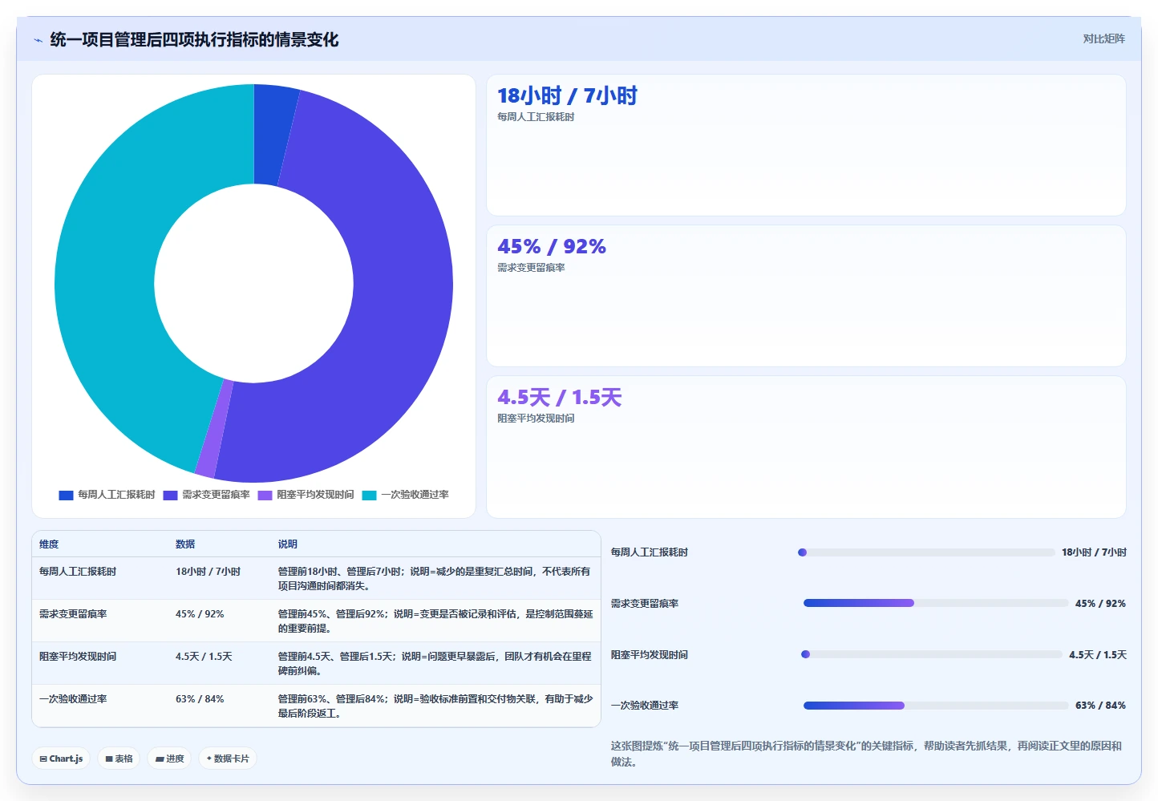Toggle 每周人工汇报耗时 legend color box
Image resolution: width=1158 pixels, height=801 pixels.
pyautogui.click(x=66, y=495)
